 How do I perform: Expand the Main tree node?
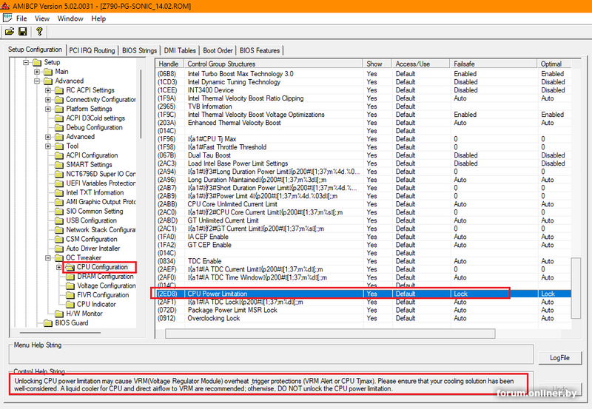(x=37, y=72)
